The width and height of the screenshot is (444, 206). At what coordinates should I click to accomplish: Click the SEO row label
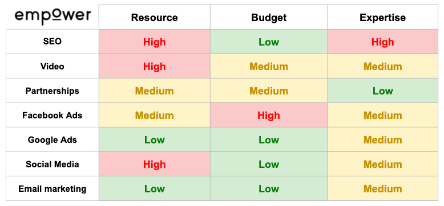tap(53, 42)
